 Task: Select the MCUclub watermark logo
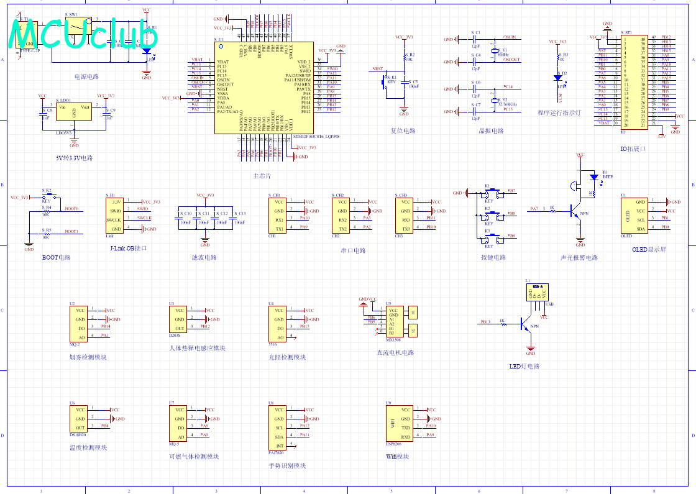point(83,34)
